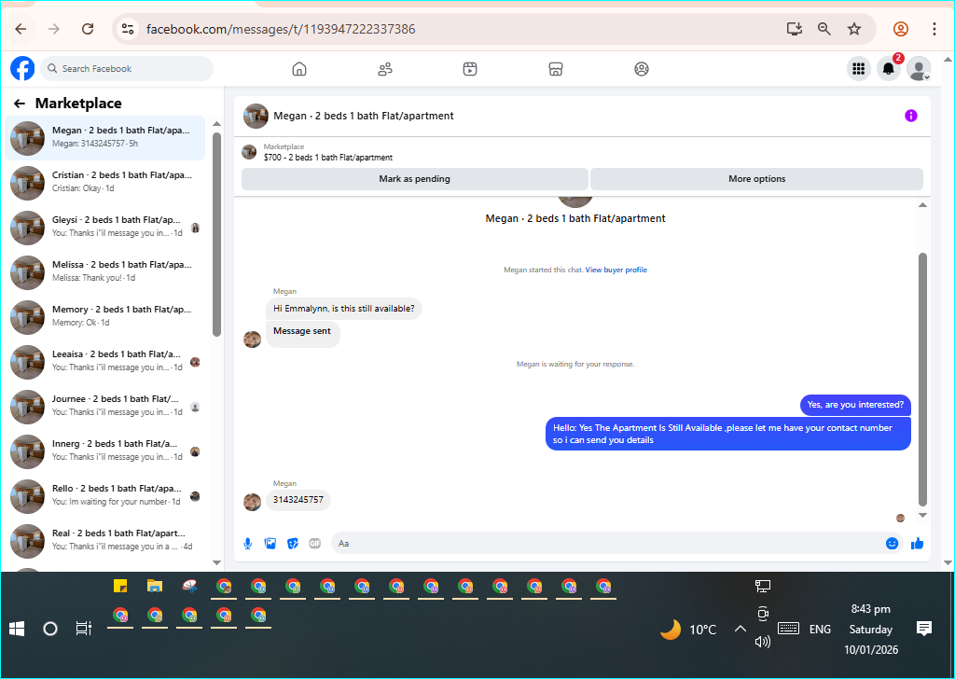Viewport: 955px width, 679px height.
Task: Open the Memory conversation
Action: pyautogui.click(x=104, y=317)
